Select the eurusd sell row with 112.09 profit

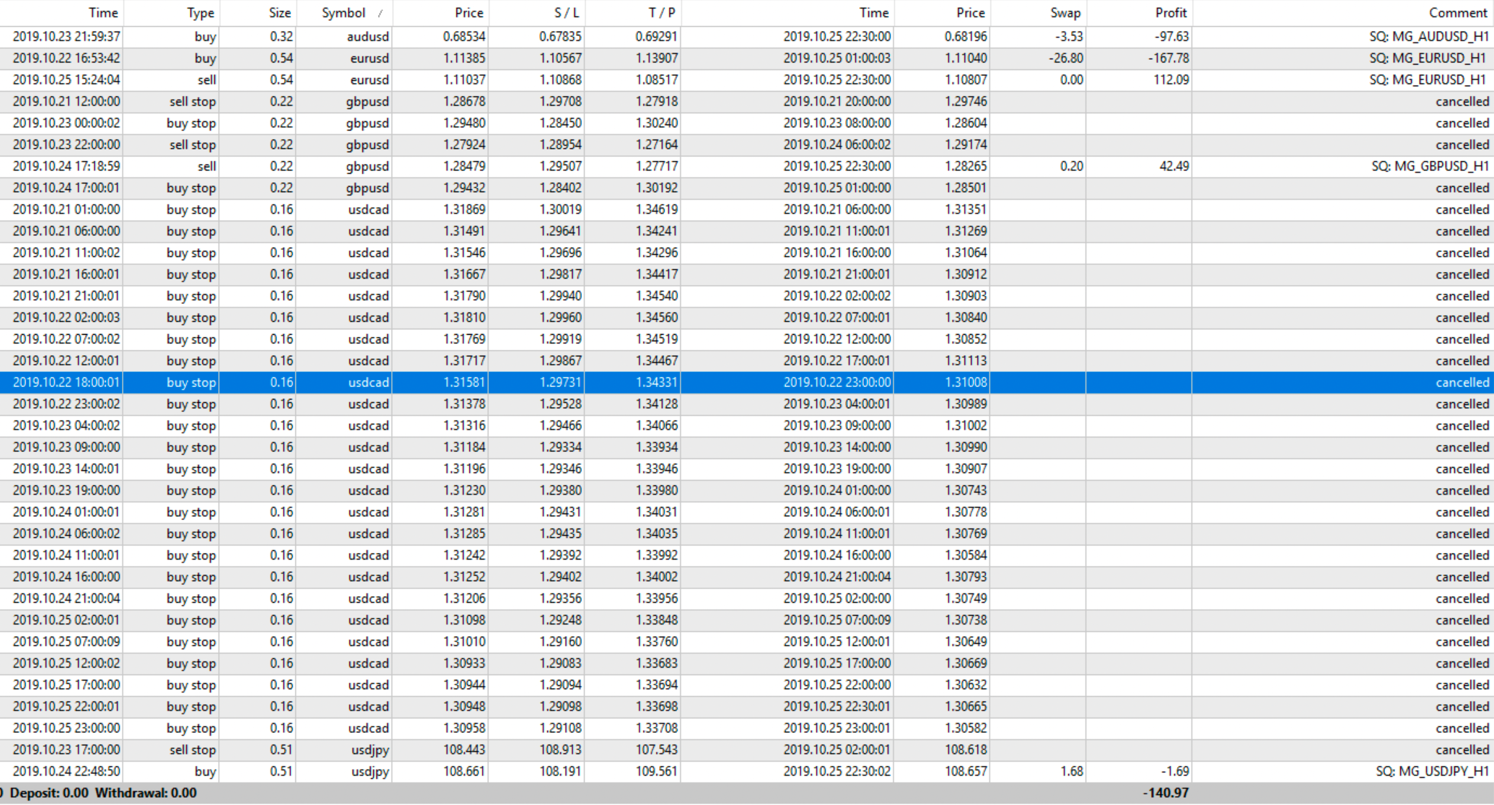369,80
